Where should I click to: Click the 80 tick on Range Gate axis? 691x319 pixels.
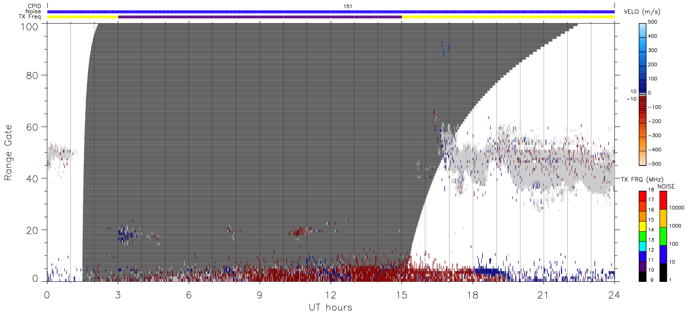[x=33, y=75]
